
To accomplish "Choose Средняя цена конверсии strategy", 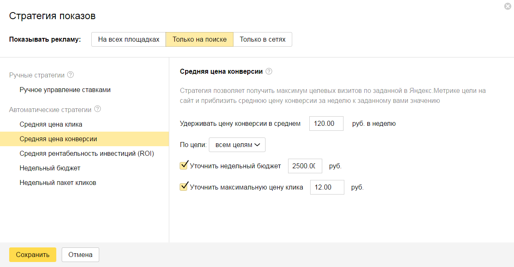I will pos(58,139).
